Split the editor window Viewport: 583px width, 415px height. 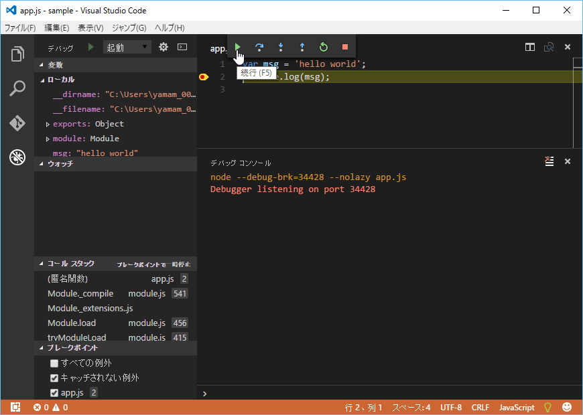click(530, 48)
